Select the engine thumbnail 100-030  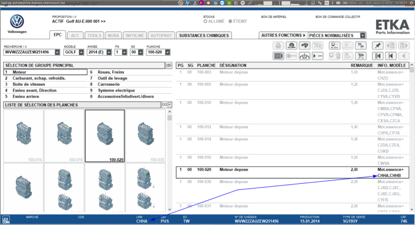click(x=146, y=136)
